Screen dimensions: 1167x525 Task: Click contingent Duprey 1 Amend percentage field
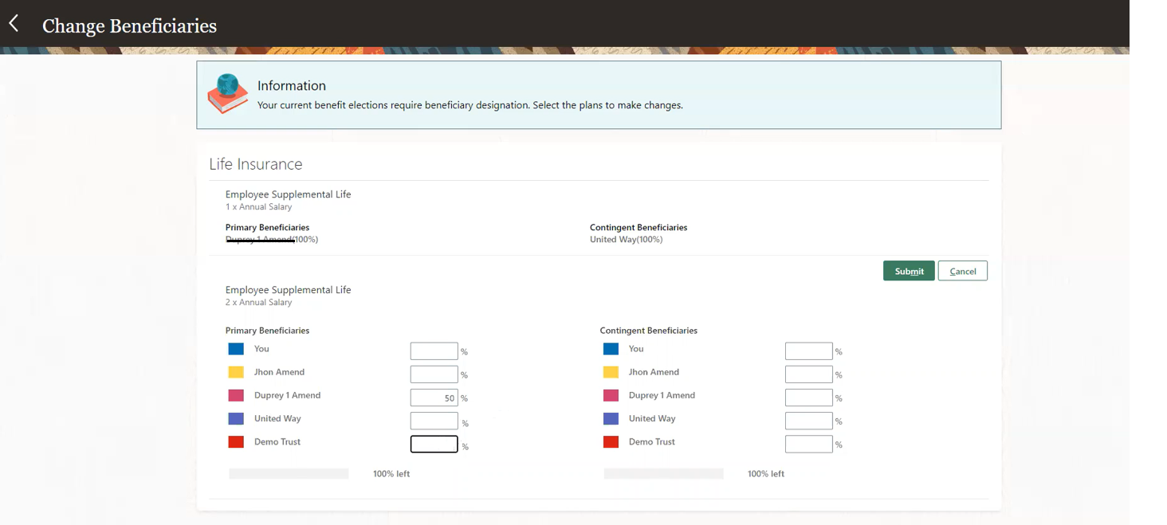[x=809, y=398]
